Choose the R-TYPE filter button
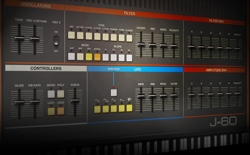This screenshot has width=250, height=155. pyautogui.click(x=89, y=36)
